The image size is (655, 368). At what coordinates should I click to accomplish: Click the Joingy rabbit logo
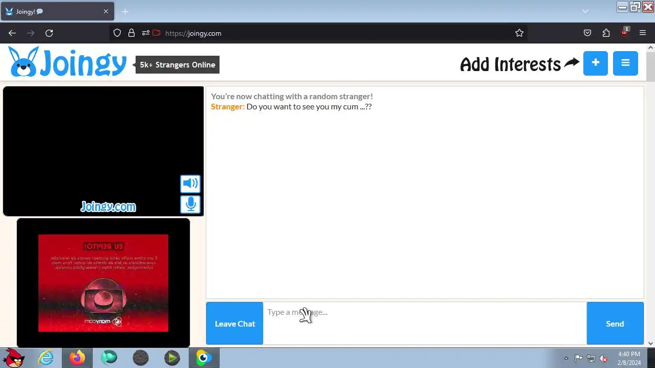point(68,62)
